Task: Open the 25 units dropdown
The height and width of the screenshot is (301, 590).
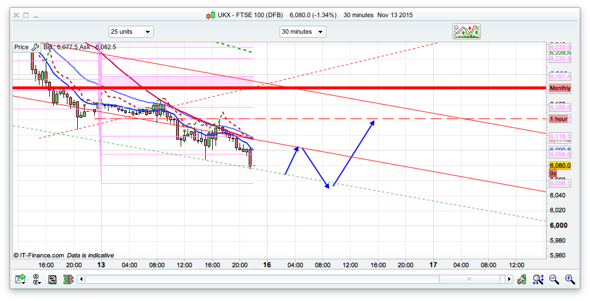Action: point(131,31)
